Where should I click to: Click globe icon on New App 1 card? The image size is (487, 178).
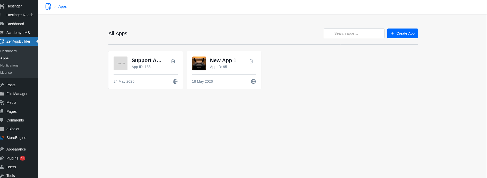253,81
